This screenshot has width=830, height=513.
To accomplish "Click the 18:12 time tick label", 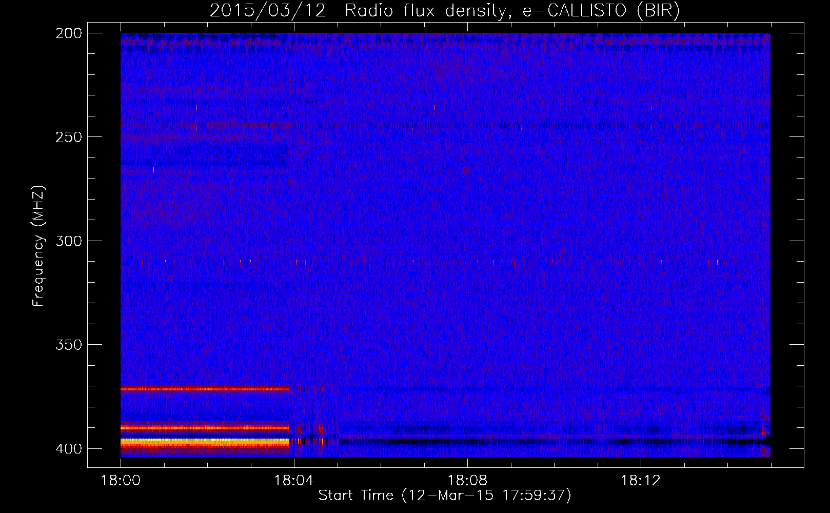I will (641, 481).
